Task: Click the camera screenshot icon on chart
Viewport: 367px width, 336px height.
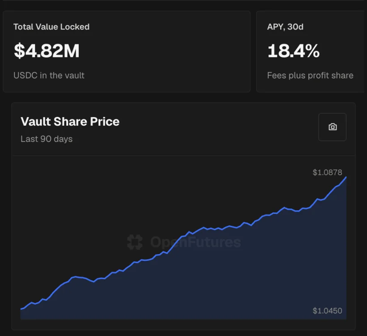Action: click(333, 127)
